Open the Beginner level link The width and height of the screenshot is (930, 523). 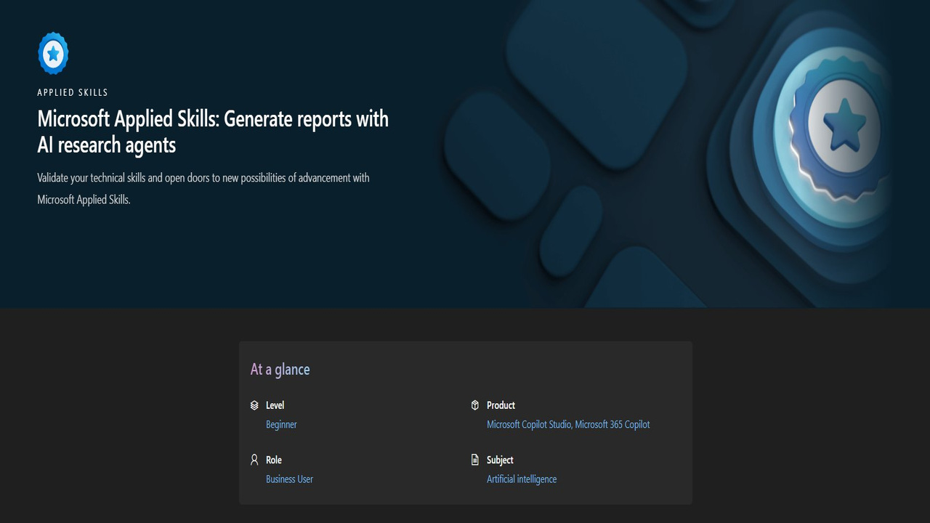tap(281, 424)
